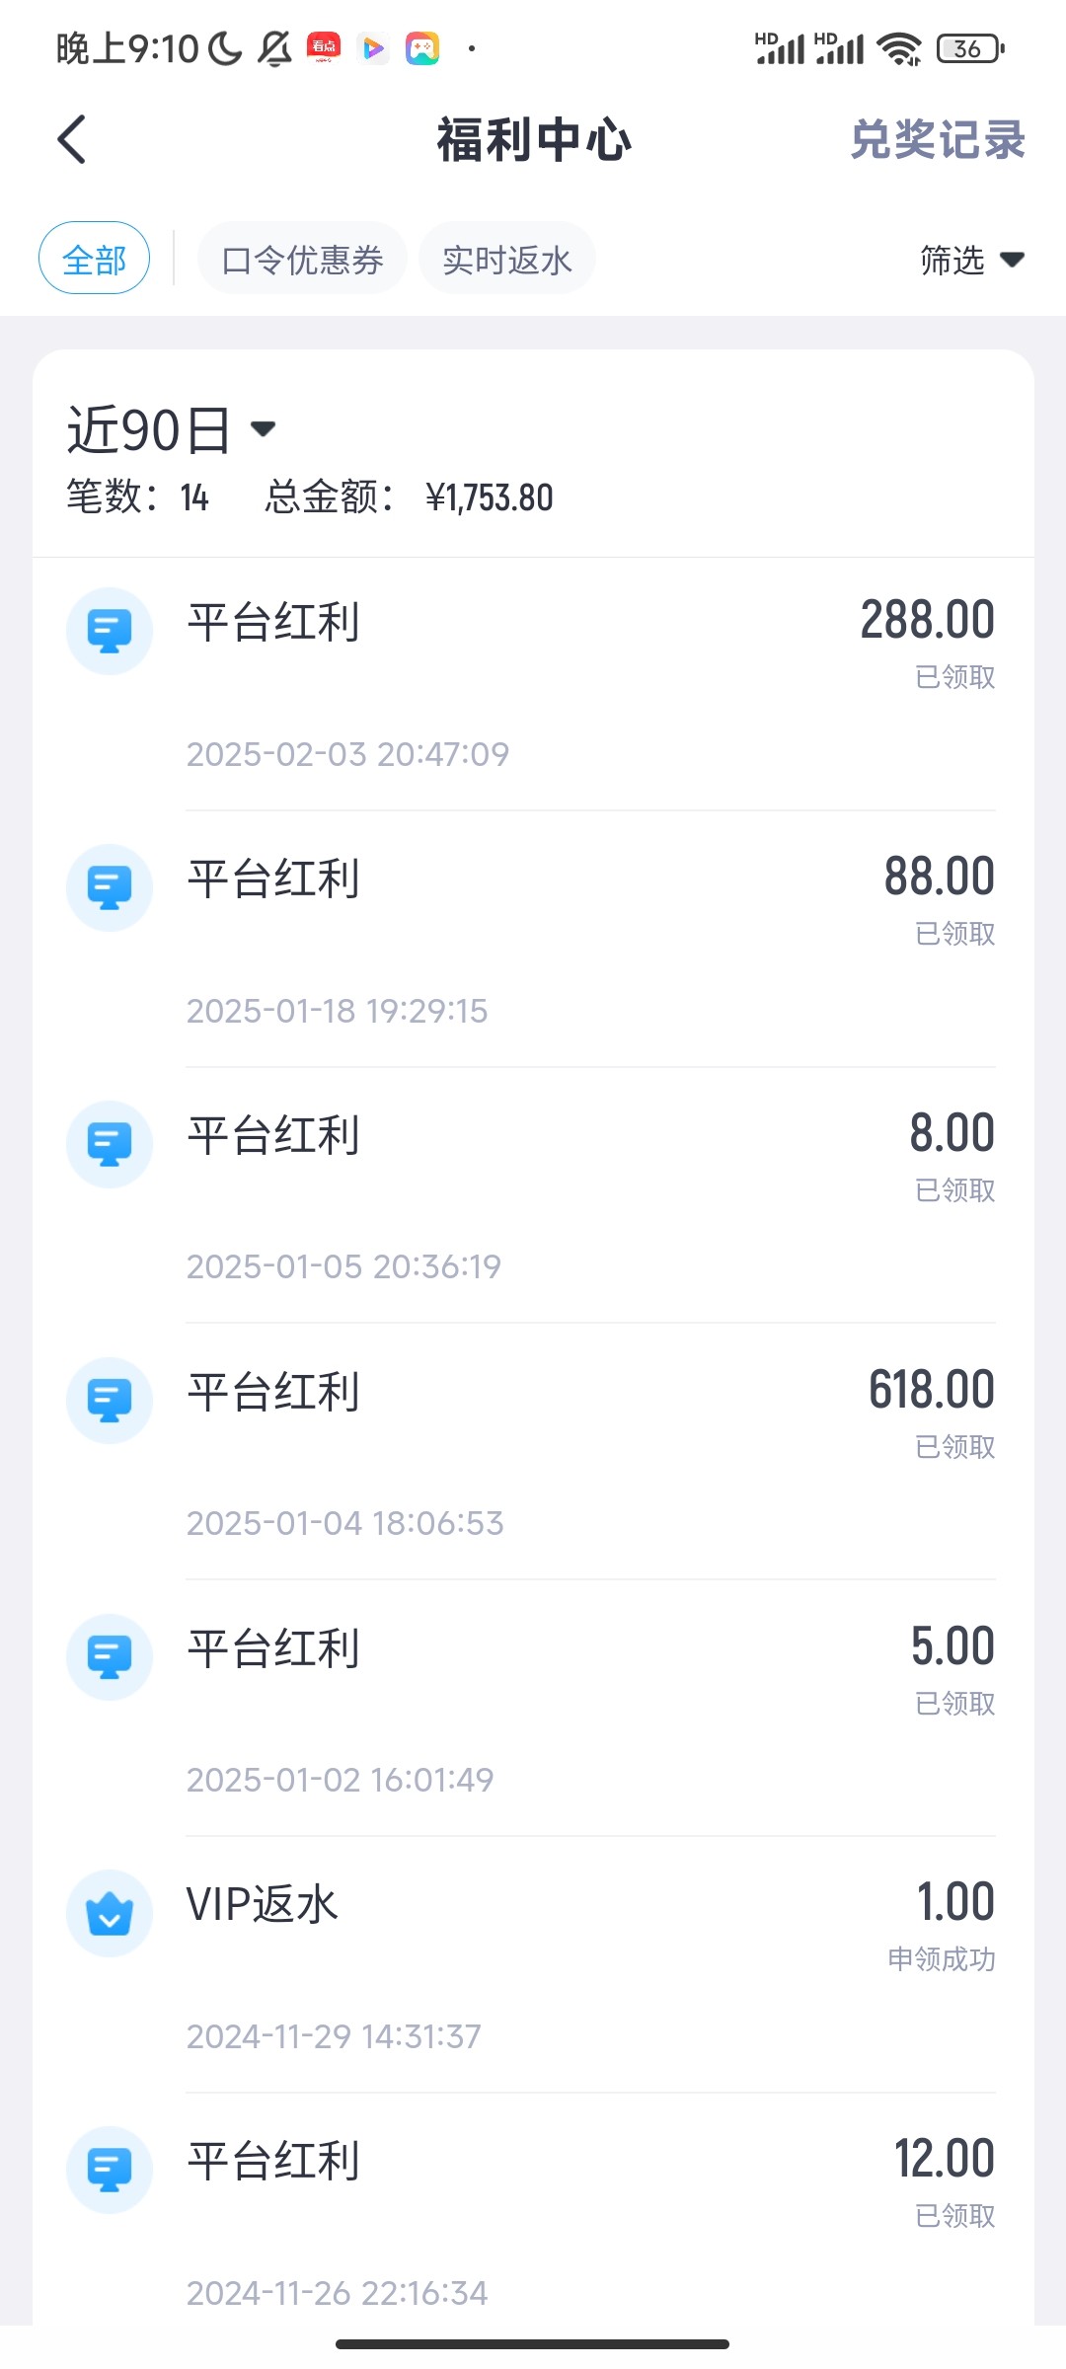This screenshot has width=1066, height=2369.
Task: Tap the red app notification icon in status bar
Action: tap(324, 47)
